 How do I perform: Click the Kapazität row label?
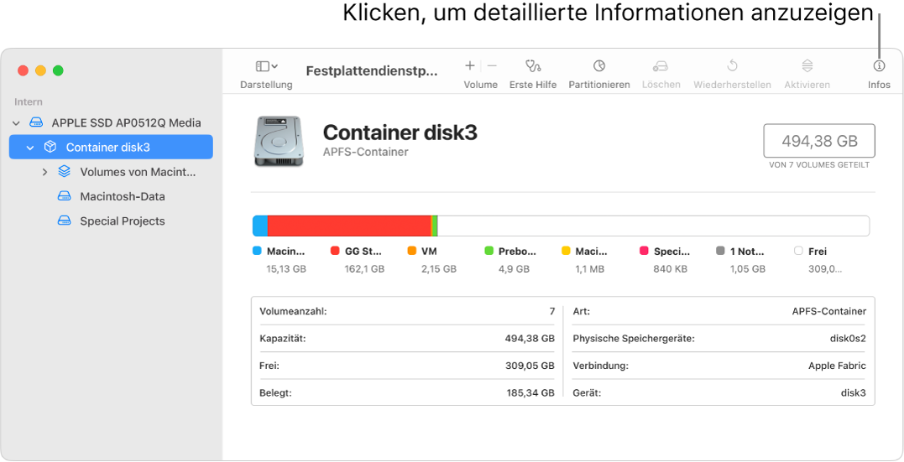click(283, 339)
